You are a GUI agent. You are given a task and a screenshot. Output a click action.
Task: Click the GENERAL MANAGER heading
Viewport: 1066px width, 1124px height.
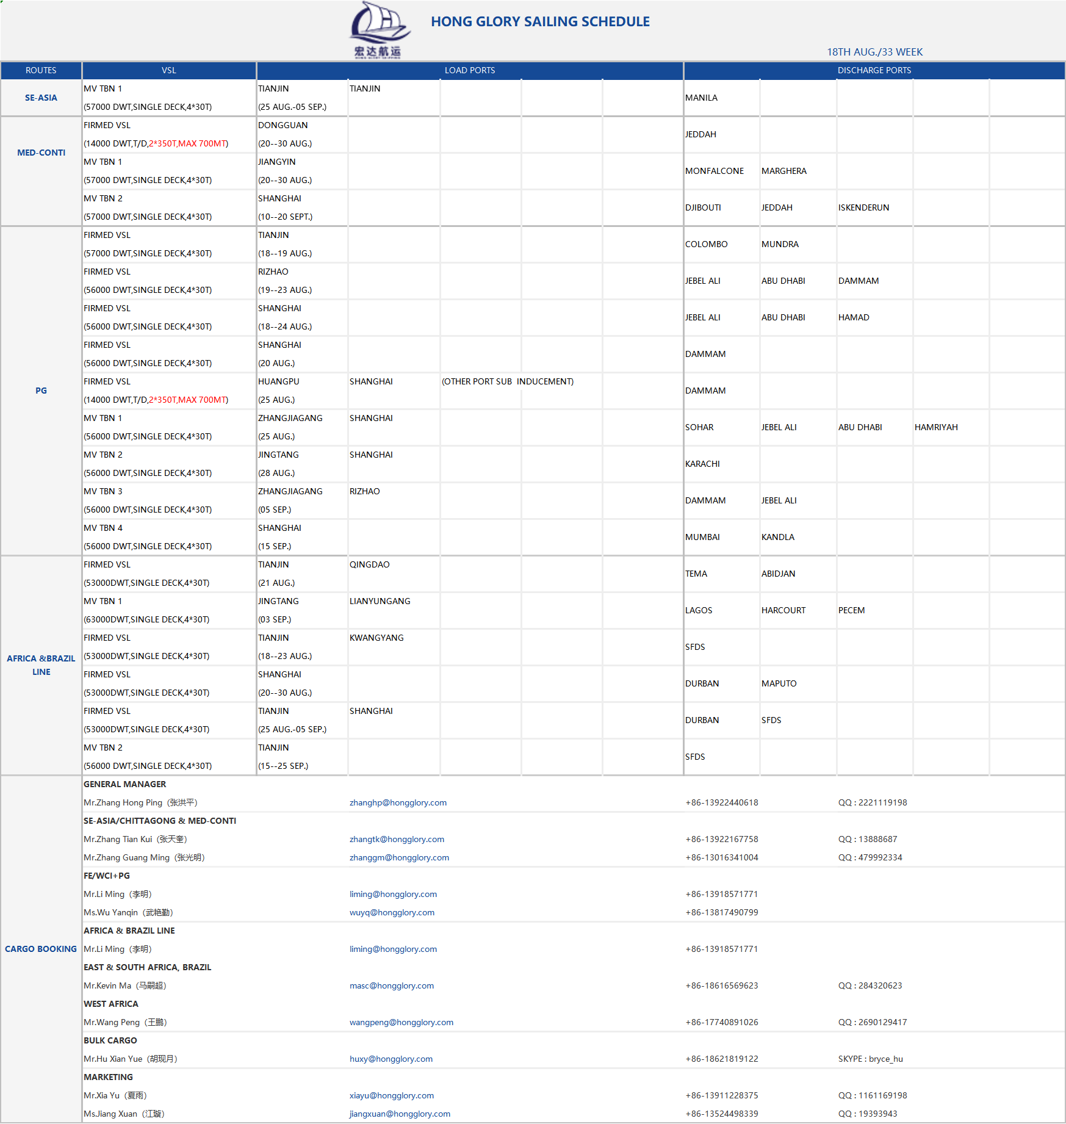(124, 784)
